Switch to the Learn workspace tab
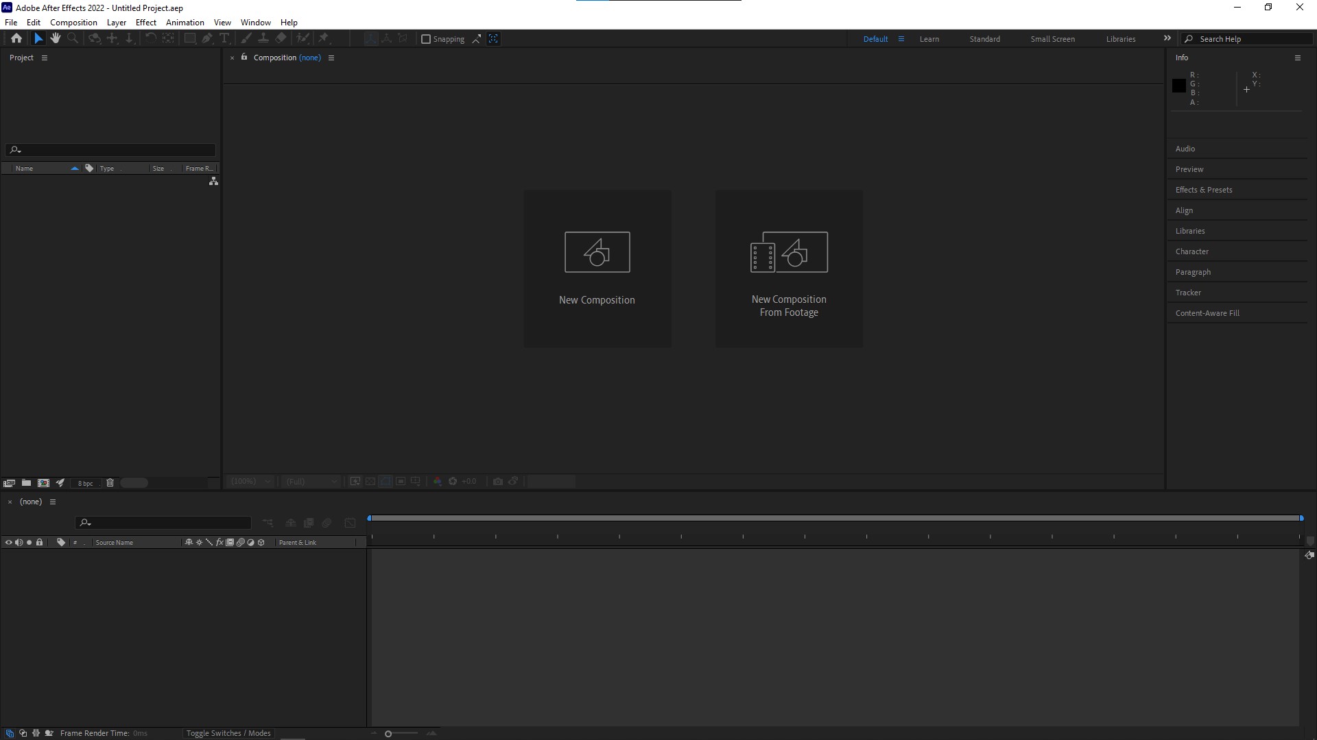 929,39
